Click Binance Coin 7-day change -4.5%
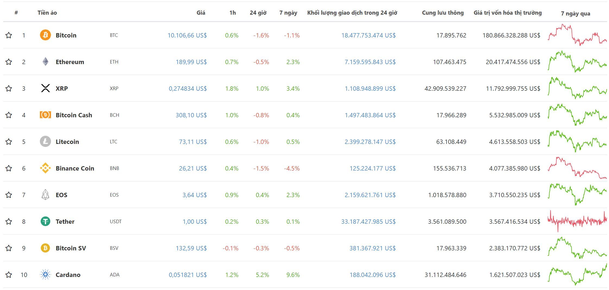This screenshot has height=290, width=609. click(292, 168)
